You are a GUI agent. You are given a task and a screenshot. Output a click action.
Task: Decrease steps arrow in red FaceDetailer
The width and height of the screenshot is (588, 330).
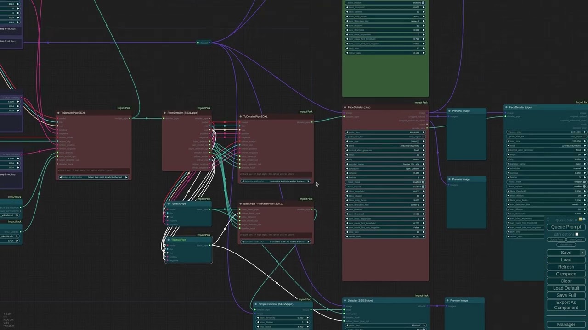(348, 155)
